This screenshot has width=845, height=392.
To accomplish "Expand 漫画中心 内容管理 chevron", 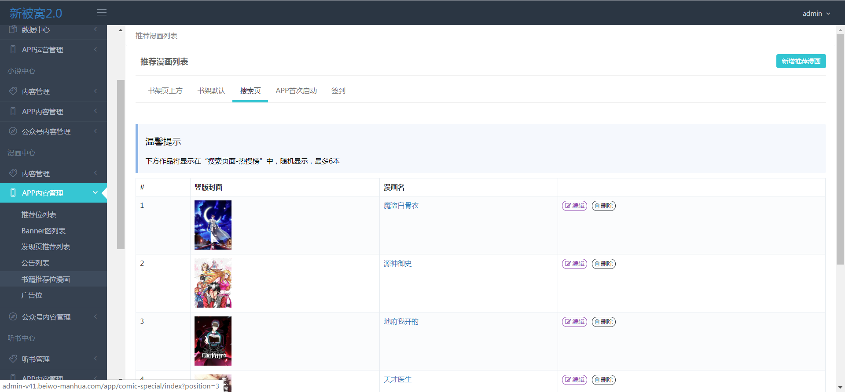I will click(x=96, y=173).
